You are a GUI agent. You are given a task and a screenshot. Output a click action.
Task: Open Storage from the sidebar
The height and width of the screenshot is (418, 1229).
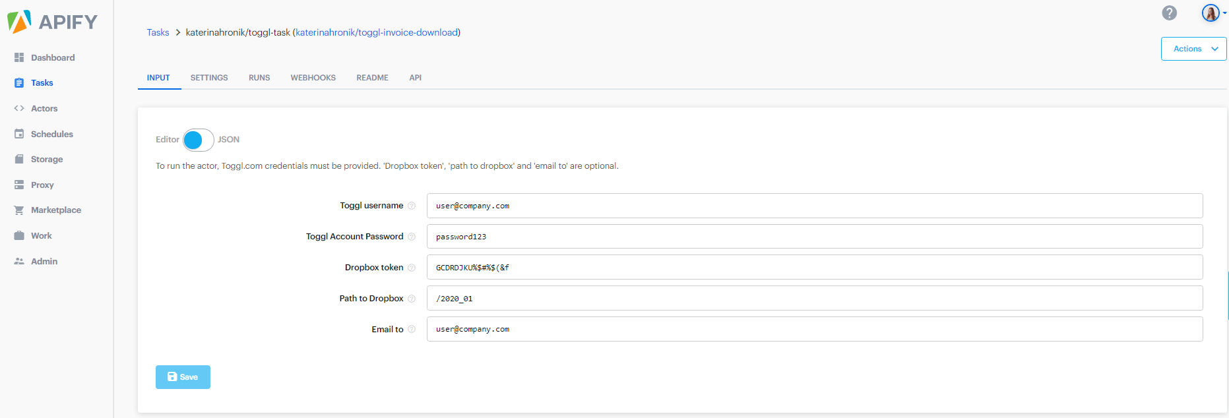47,159
